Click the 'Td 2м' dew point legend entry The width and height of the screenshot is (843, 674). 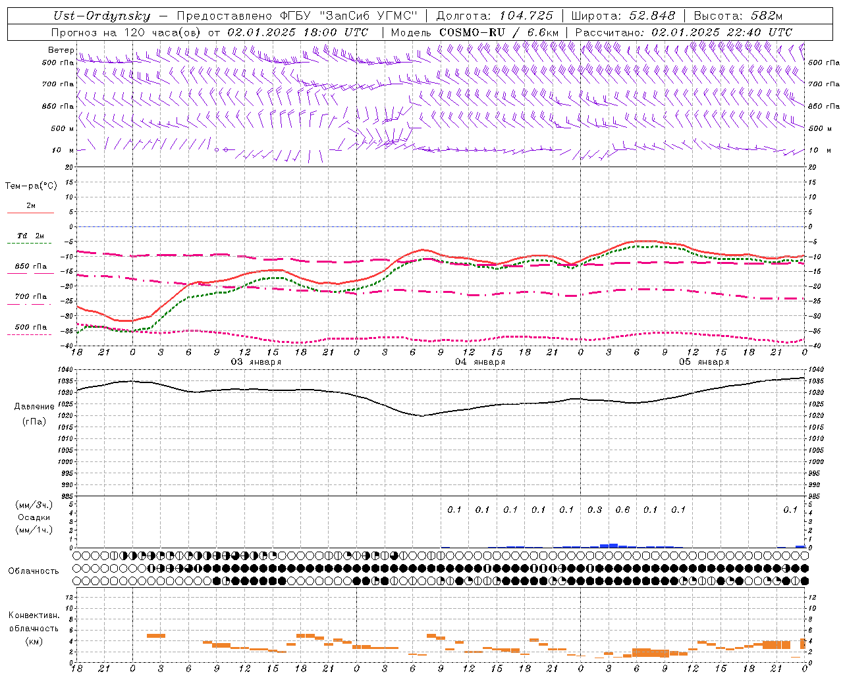click(x=30, y=236)
